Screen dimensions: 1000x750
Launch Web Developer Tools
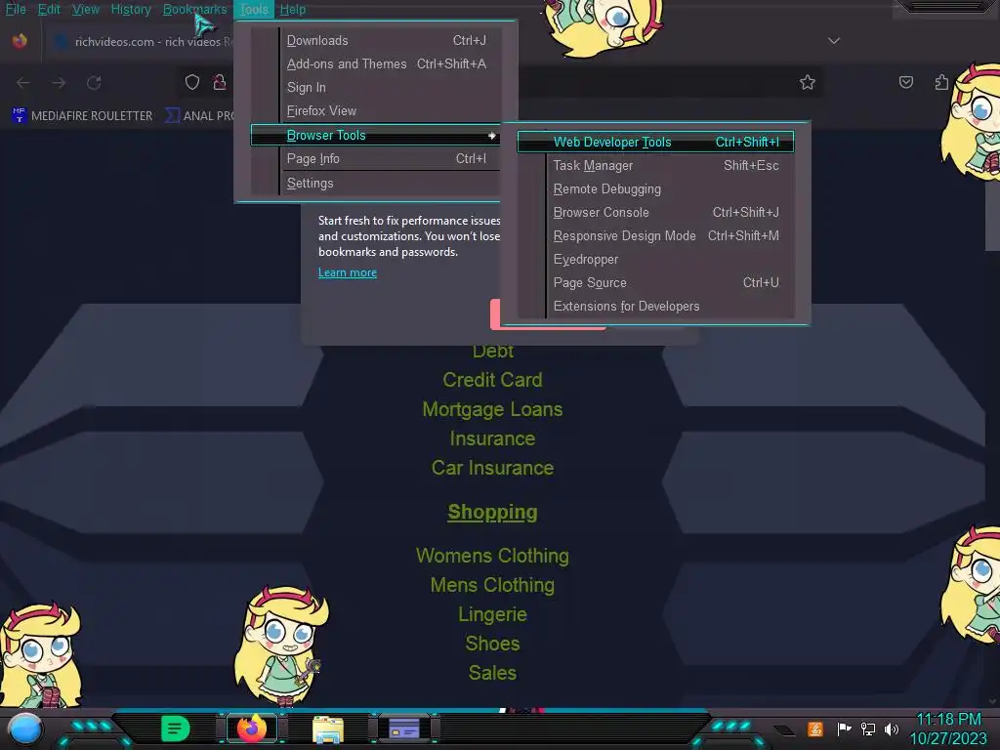655,142
